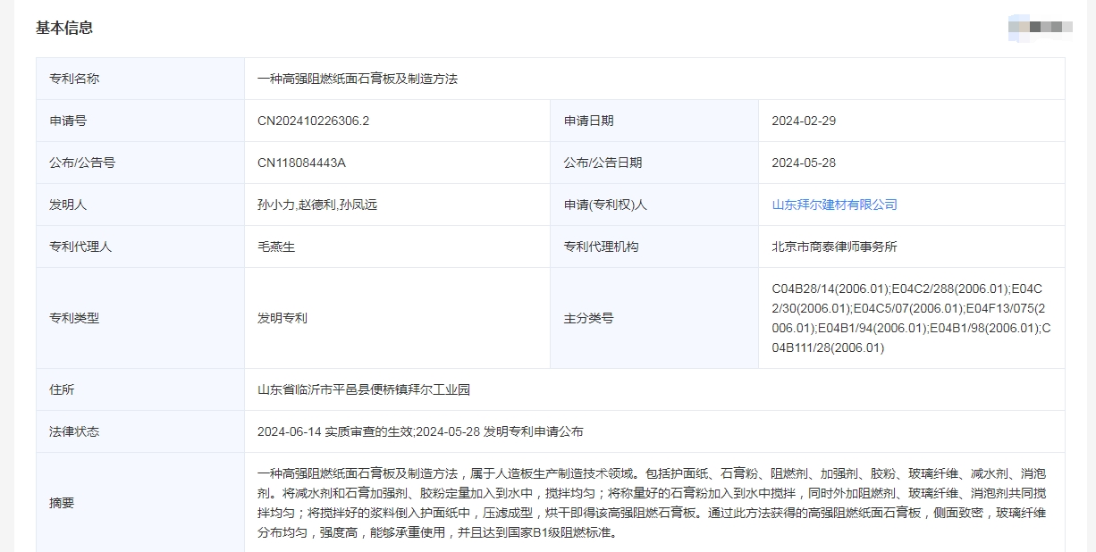Click the address 山东省临沂市平邑县便桥镇拜尔工业园
This screenshot has height=552, width=1096.
(x=364, y=389)
